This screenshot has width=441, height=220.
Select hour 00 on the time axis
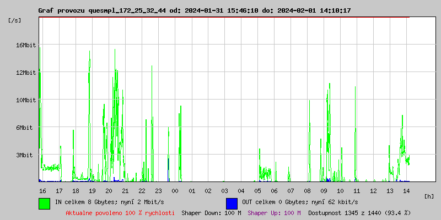175,191
